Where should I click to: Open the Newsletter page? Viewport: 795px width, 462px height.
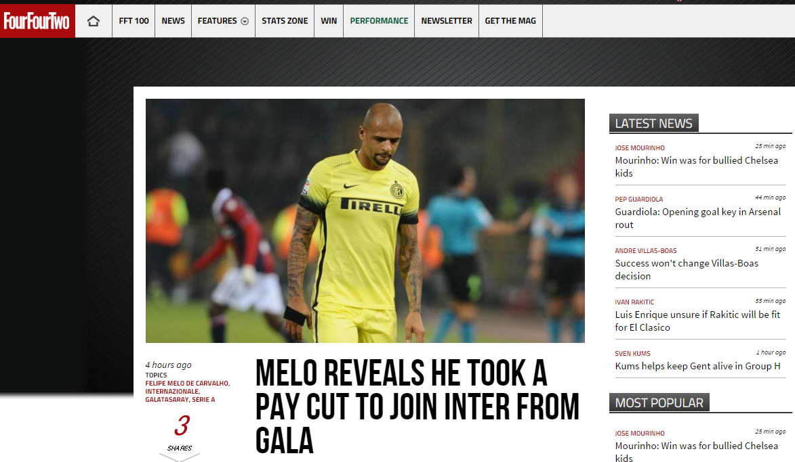click(x=446, y=21)
